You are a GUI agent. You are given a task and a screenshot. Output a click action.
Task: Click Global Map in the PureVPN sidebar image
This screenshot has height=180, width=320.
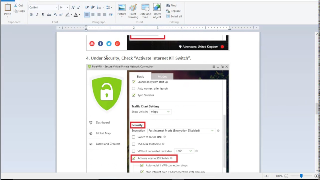click(x=103, y=133)
